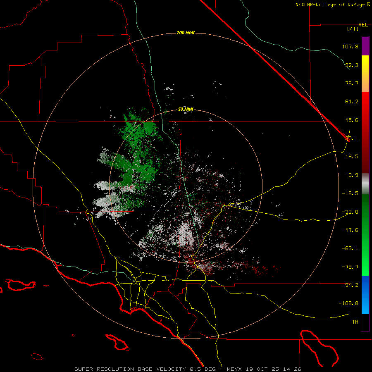This screenshot has width=372, height=372.
Task: Click the 100 NMI range ring label
Action: [186, 33]
